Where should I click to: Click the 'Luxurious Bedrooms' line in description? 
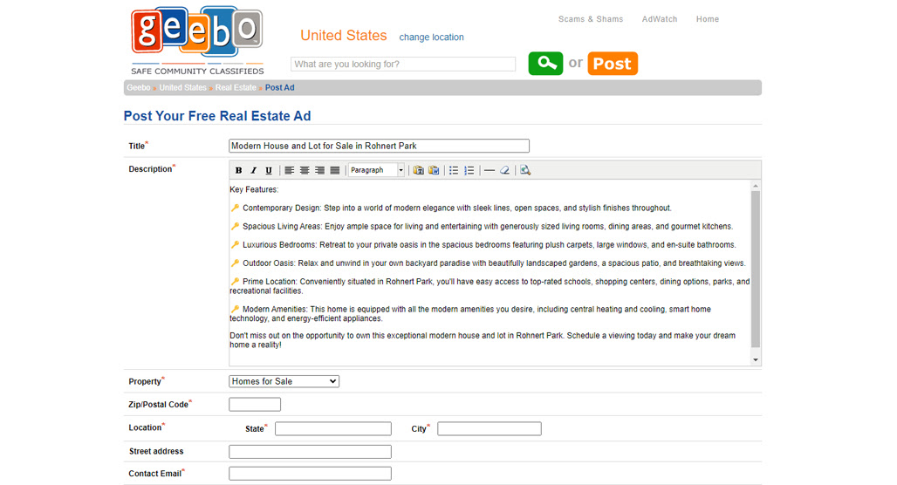click(x=483, y=245)
